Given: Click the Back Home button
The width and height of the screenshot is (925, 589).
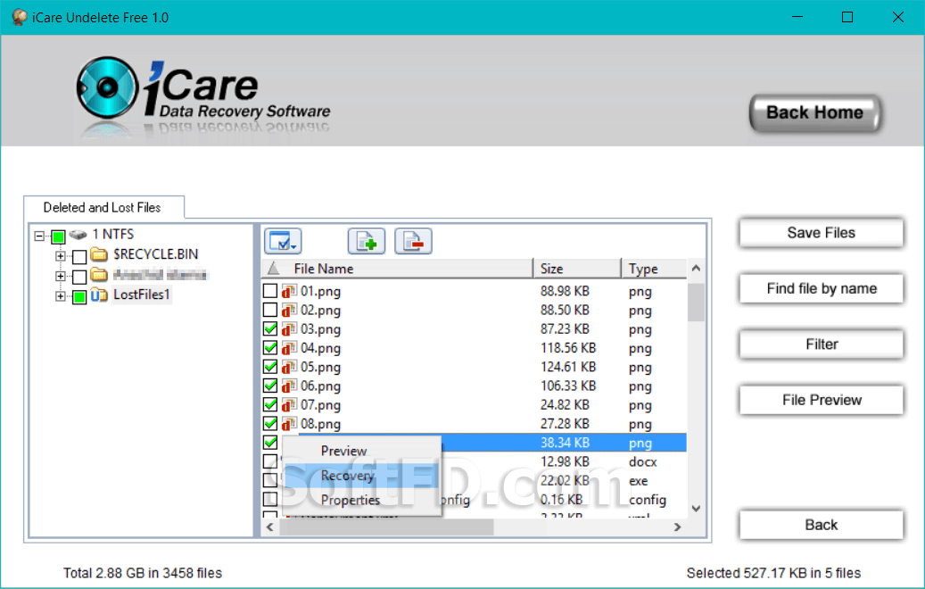Looking at the screenshot, I should click(814, 112).
